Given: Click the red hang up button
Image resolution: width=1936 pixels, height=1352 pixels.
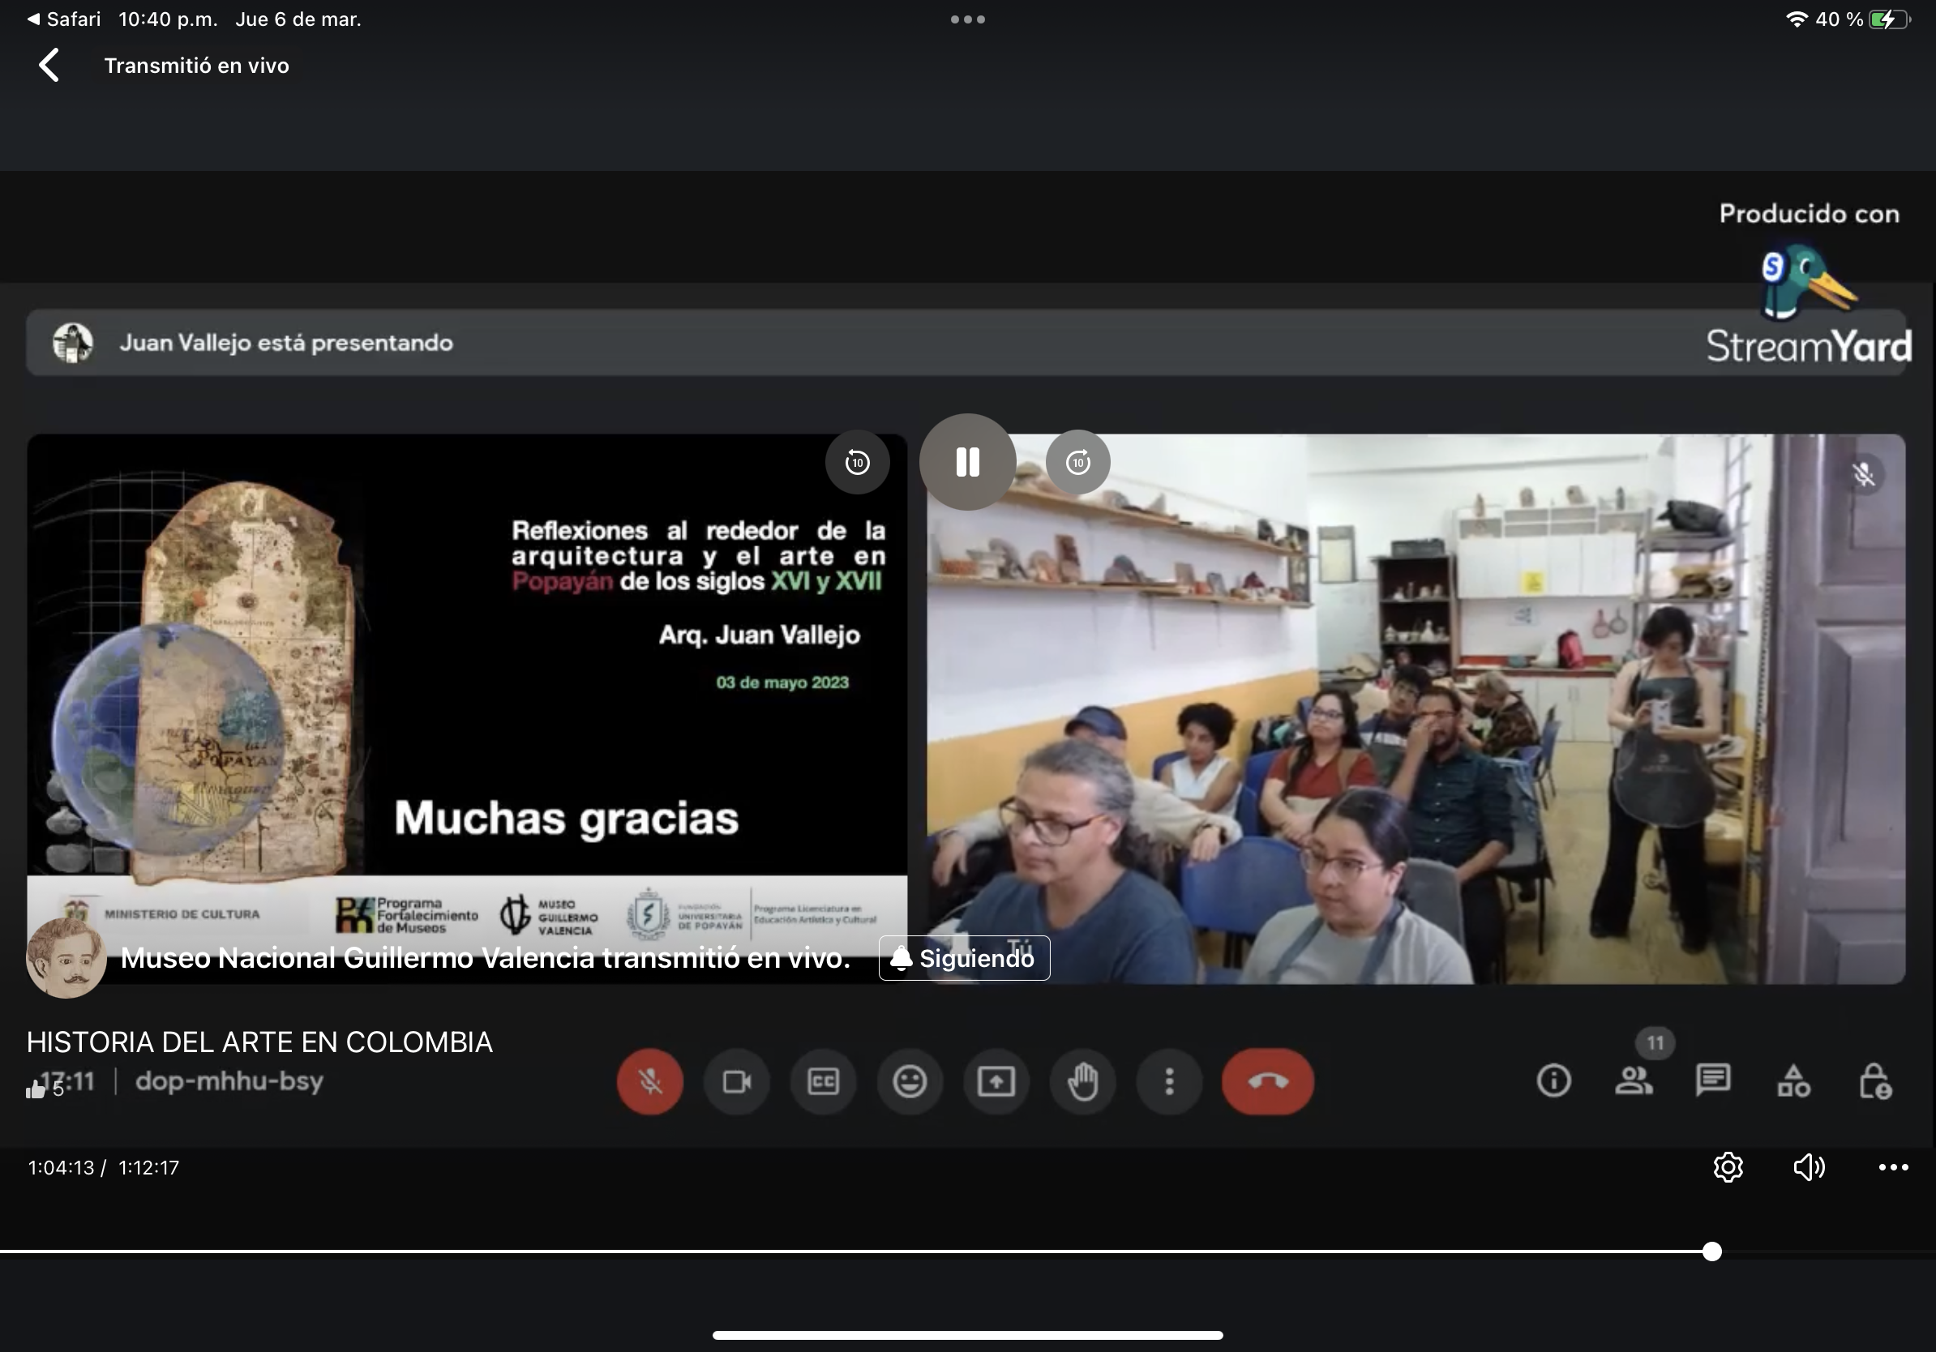Looking at the screenshot, I should [x=1267, y=1081].
